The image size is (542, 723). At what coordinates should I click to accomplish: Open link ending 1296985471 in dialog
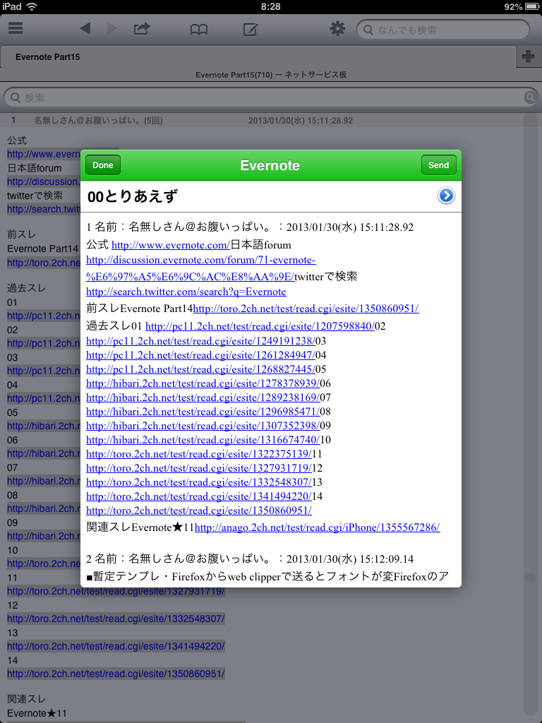coord(203,412)
